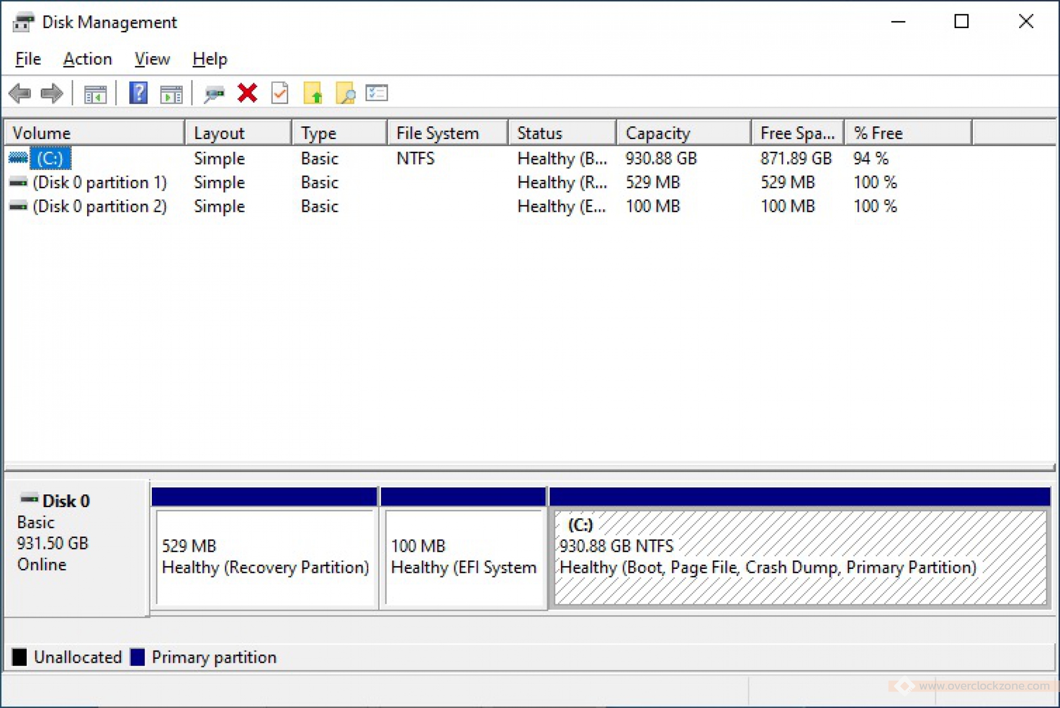Image resolution: width=1060 pixels, height=708 pixels.
Task: Sort by the Capacity column header
Action: [x=684, y=133]
